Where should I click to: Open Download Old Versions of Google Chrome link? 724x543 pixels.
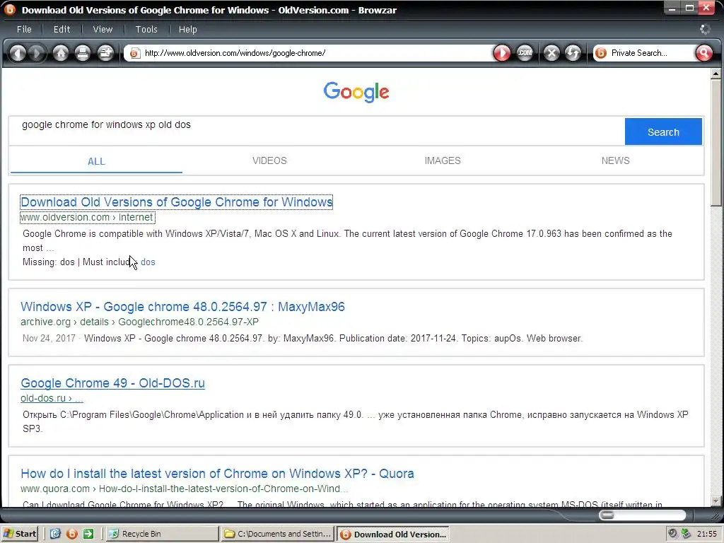click(x=176, y=202)
